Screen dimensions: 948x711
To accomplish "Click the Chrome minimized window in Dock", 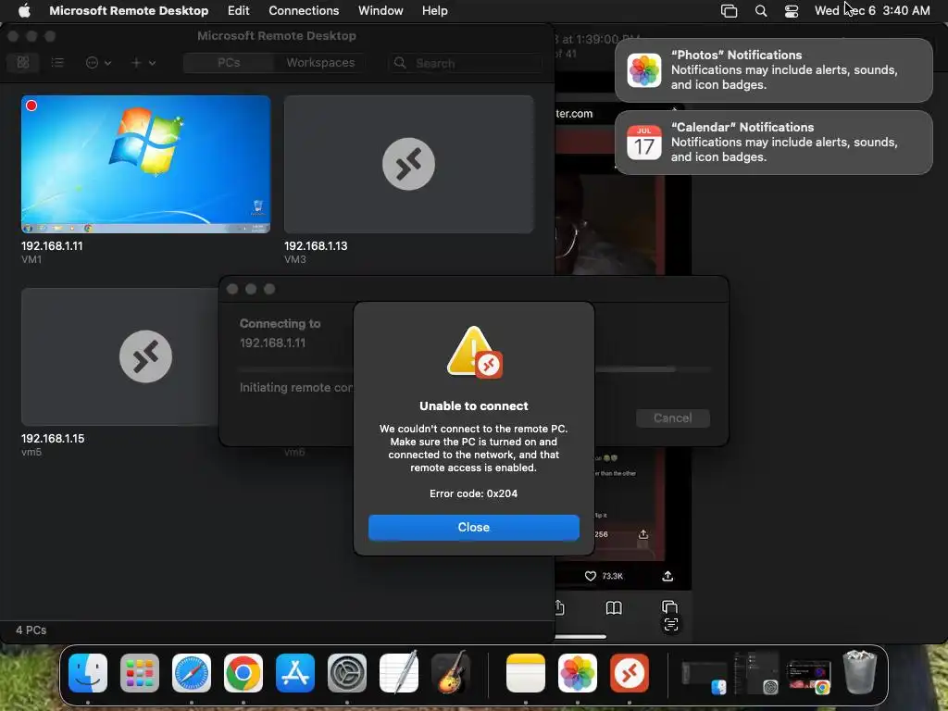I will [808, 675].
